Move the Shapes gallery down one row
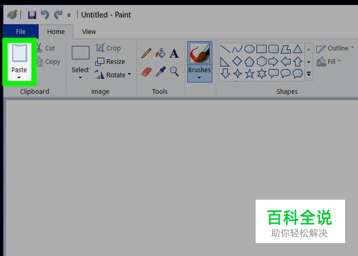This screenshot has height=256, width=358. (309, 62)
